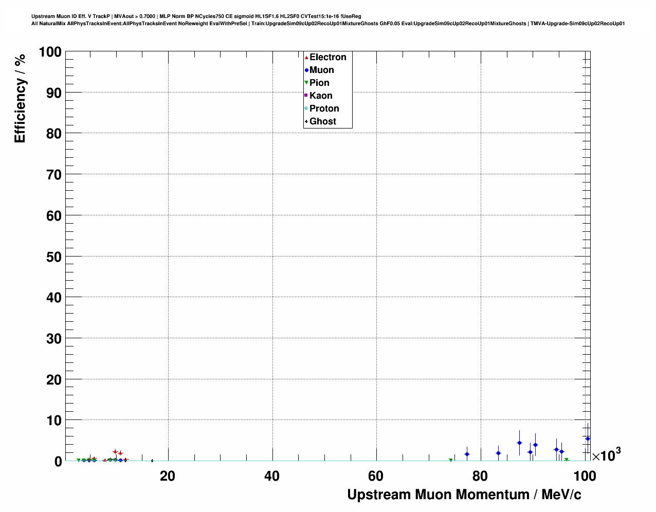Screen dimensions: 656x512
Task: Select the 'Proton' legend label
Action: pos(324,108)
